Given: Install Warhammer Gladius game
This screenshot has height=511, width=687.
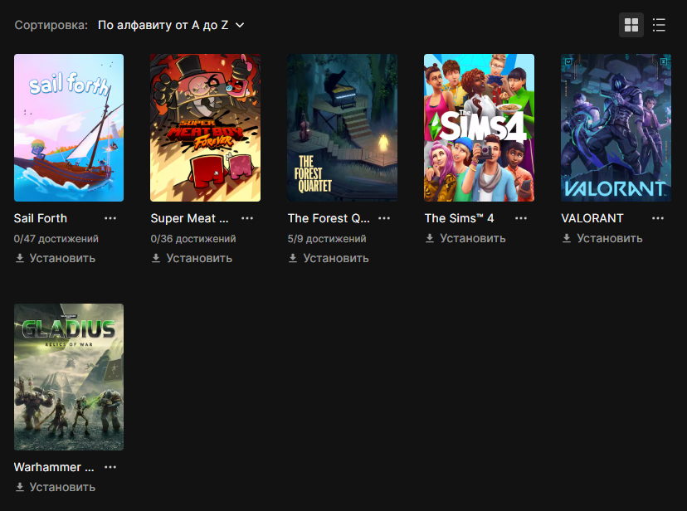Looking at the screenshot, I should pyautogui.click(x=56, y=487).
